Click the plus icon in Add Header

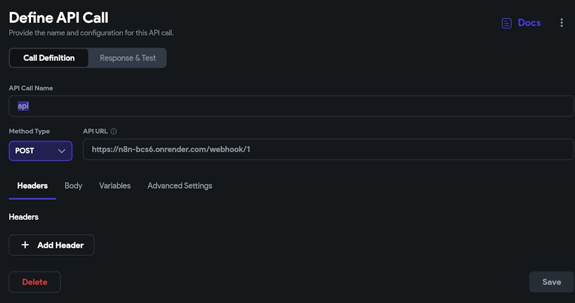tap(25, 245)
